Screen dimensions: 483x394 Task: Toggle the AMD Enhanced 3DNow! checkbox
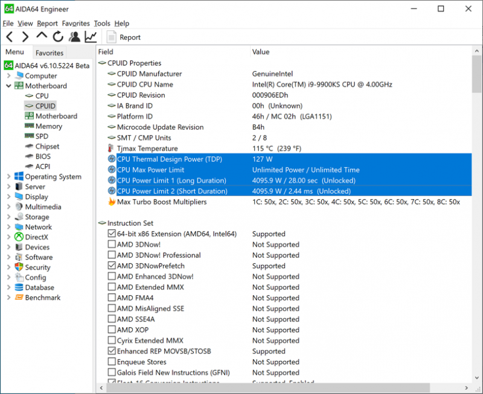click(x=112, y=276)
